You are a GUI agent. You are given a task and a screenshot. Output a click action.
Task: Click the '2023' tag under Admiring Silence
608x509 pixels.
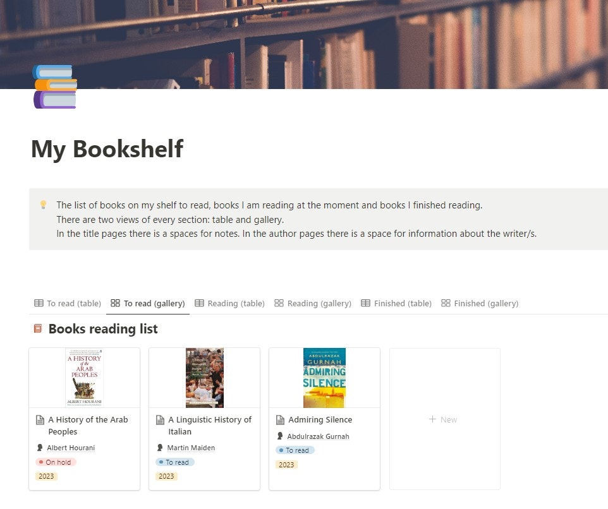point(286,464)
